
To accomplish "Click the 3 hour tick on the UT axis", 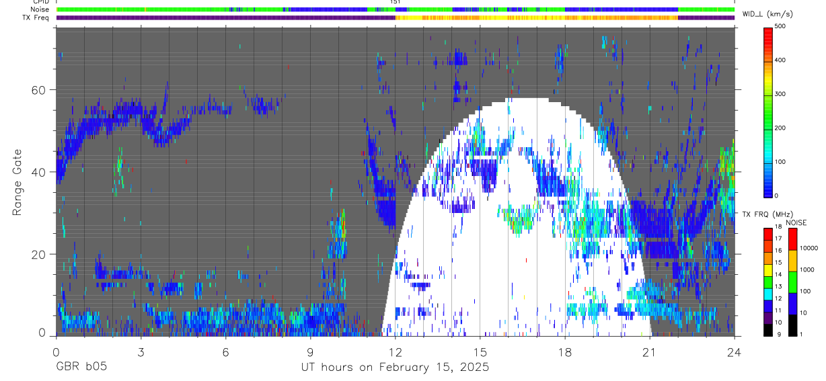I will pos(141,351).
